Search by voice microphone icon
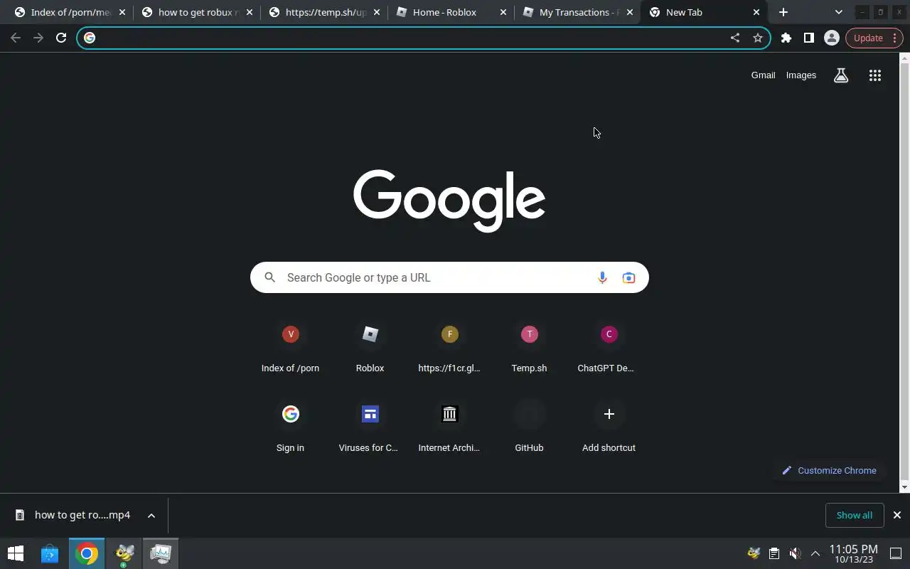The width and height of the screenshot is (910, 569). 602,277
